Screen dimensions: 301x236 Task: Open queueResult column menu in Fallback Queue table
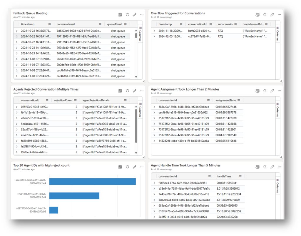(x=126, y=24)
